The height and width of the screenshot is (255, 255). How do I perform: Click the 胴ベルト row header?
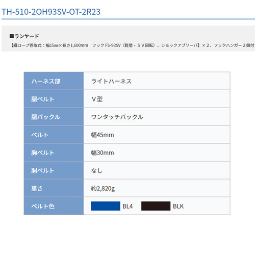point(54,170)
